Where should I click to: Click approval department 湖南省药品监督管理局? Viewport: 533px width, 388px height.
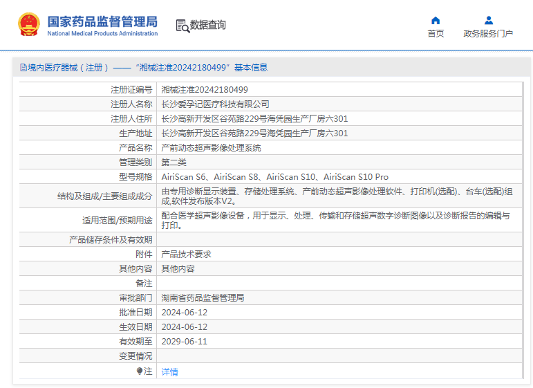click(203, 298)
